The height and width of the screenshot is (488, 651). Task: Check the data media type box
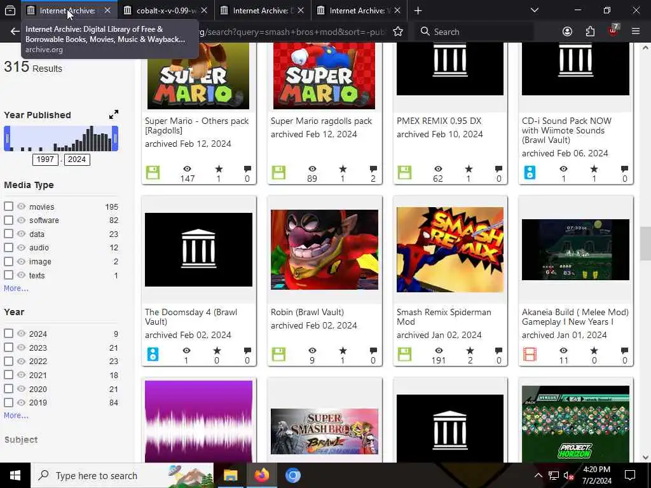tap(8, 234)
